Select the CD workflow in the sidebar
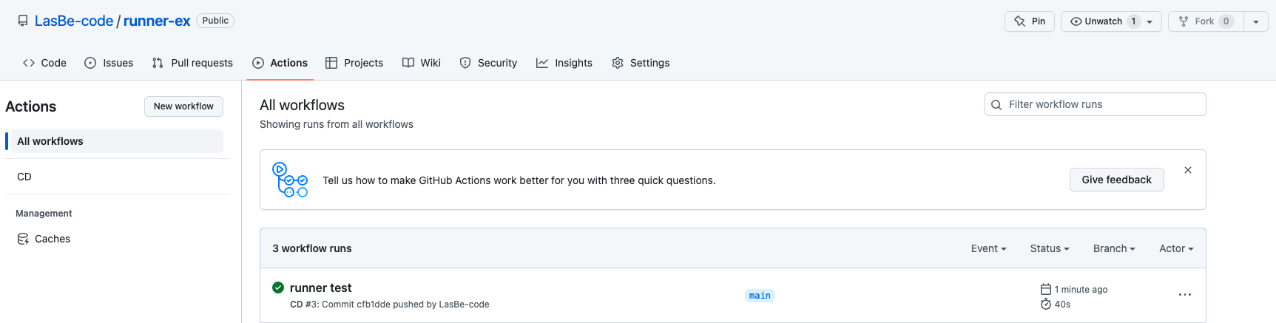Viewport: 1276px width, 323px height. pyautogui.click(x=24, y=177)
